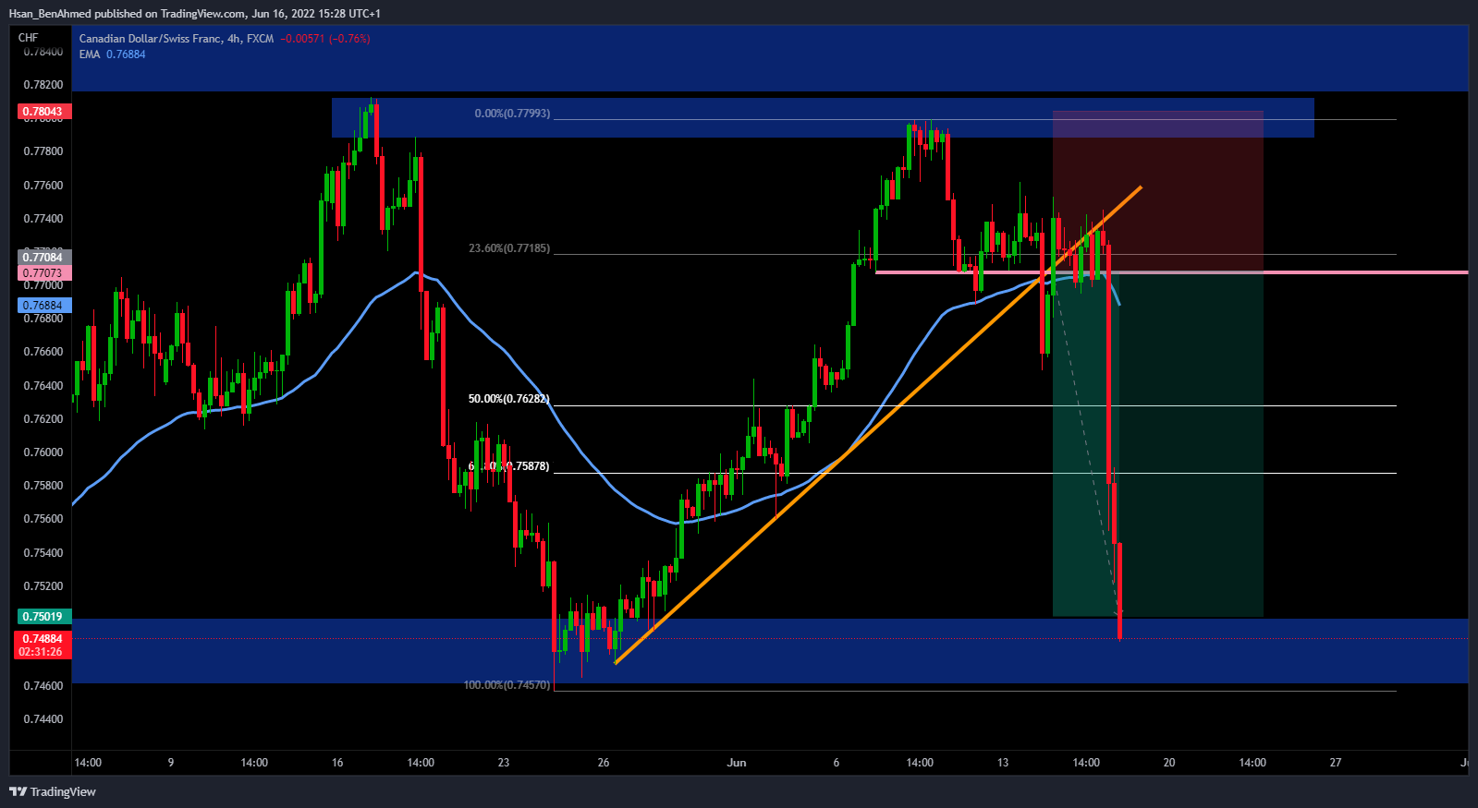Select the gray 0.77084 price label
Image resolution: width=1478 pixels, height=808 pixels.
(43, 257)
